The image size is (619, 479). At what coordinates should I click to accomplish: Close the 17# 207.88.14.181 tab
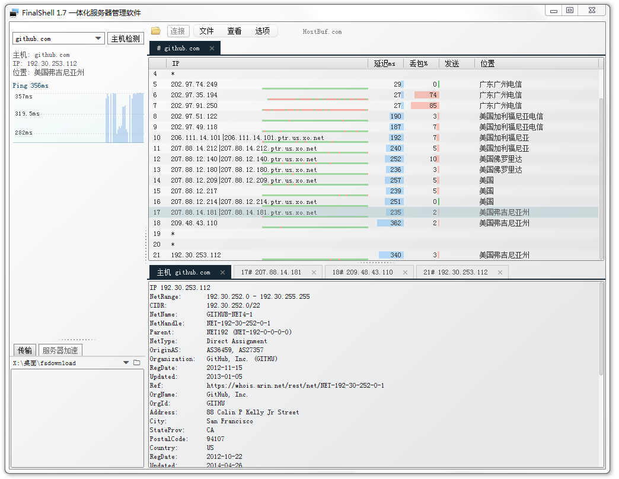314,272
